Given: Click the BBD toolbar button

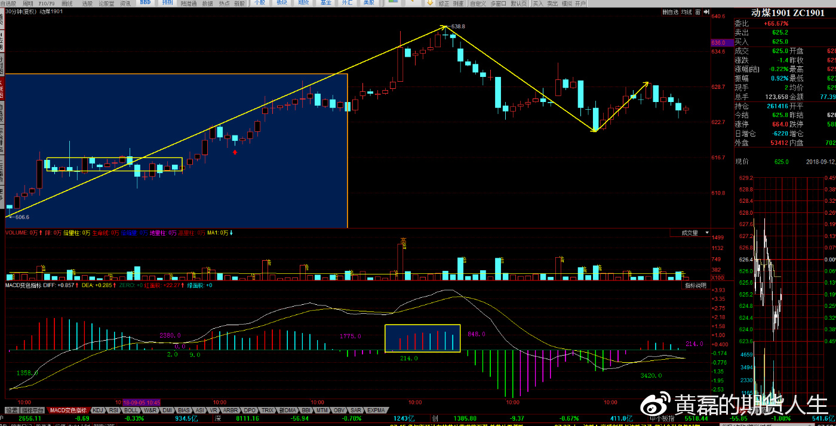Looking at the screenshot, I should click(145, 3).
